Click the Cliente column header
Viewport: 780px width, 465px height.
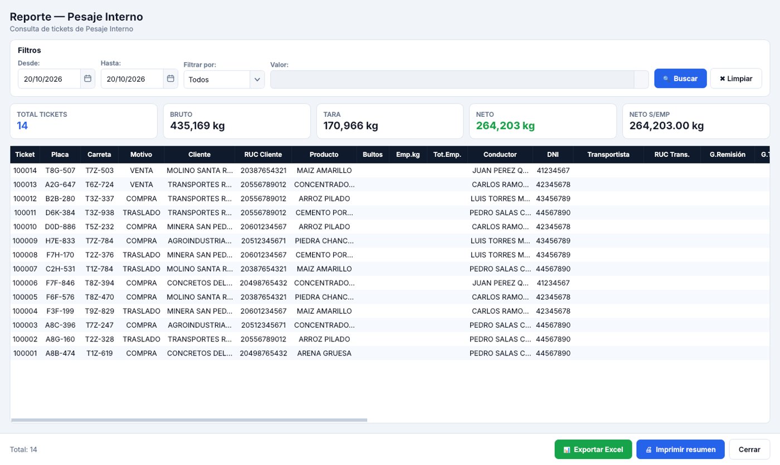coord(199,155)
